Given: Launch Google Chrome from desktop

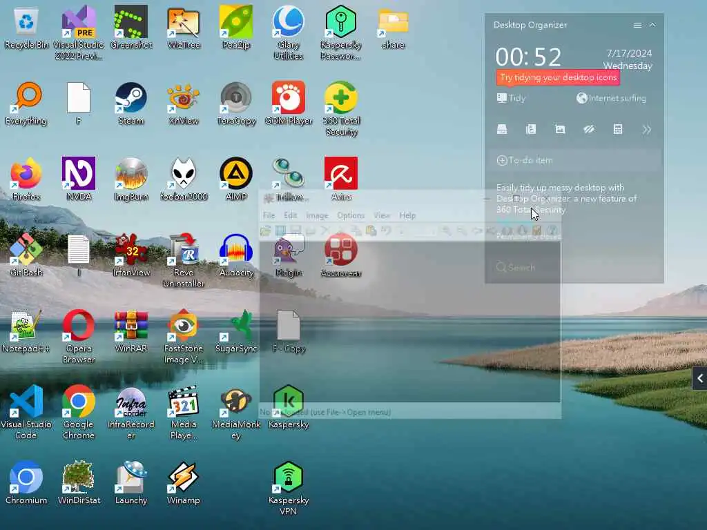Looking at the screenshot, I should click(x=79, y=413).
